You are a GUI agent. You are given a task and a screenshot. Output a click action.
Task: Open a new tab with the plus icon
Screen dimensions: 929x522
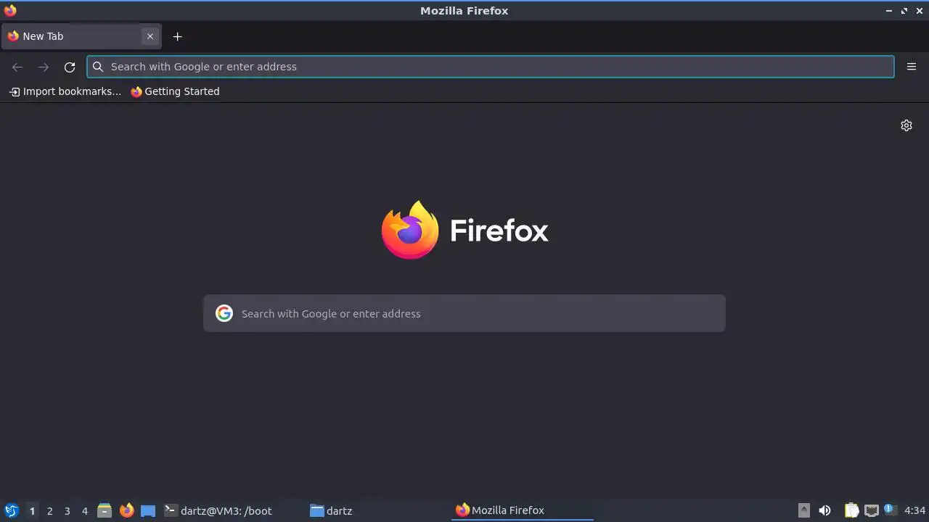click(x=177, y=36)
